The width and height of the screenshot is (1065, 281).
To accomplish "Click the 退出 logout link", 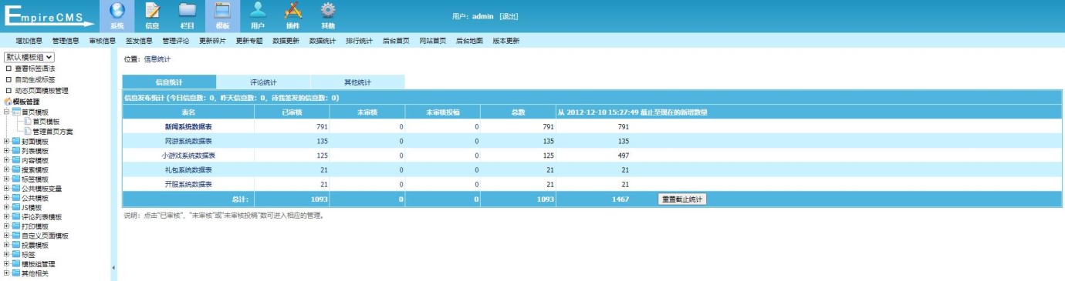I will tap(509, 16).
